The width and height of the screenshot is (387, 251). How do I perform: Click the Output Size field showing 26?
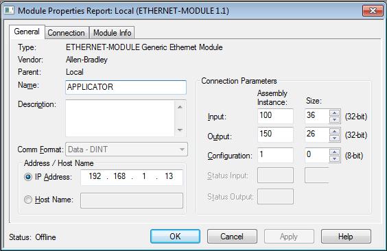pyautogui.click(x=317, y=134)
